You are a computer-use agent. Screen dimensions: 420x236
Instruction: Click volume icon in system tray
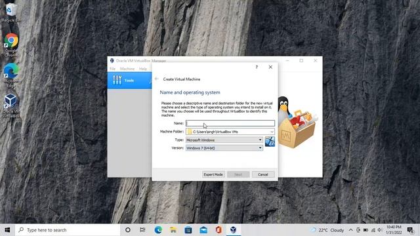[379, 230]
